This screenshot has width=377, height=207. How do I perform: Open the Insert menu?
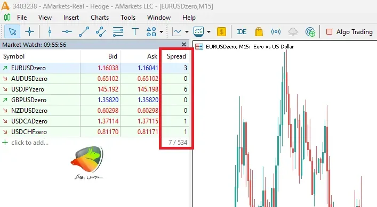coord(71,18)
